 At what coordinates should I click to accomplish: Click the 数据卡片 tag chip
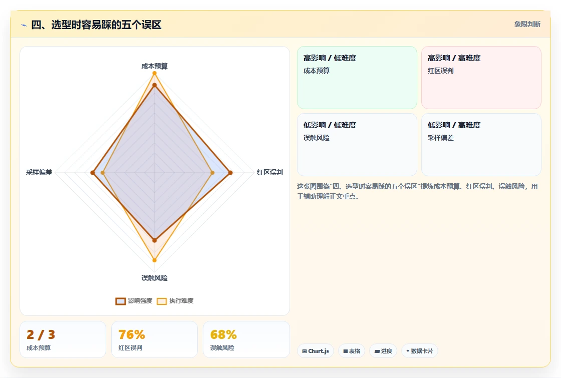point(420,351)
